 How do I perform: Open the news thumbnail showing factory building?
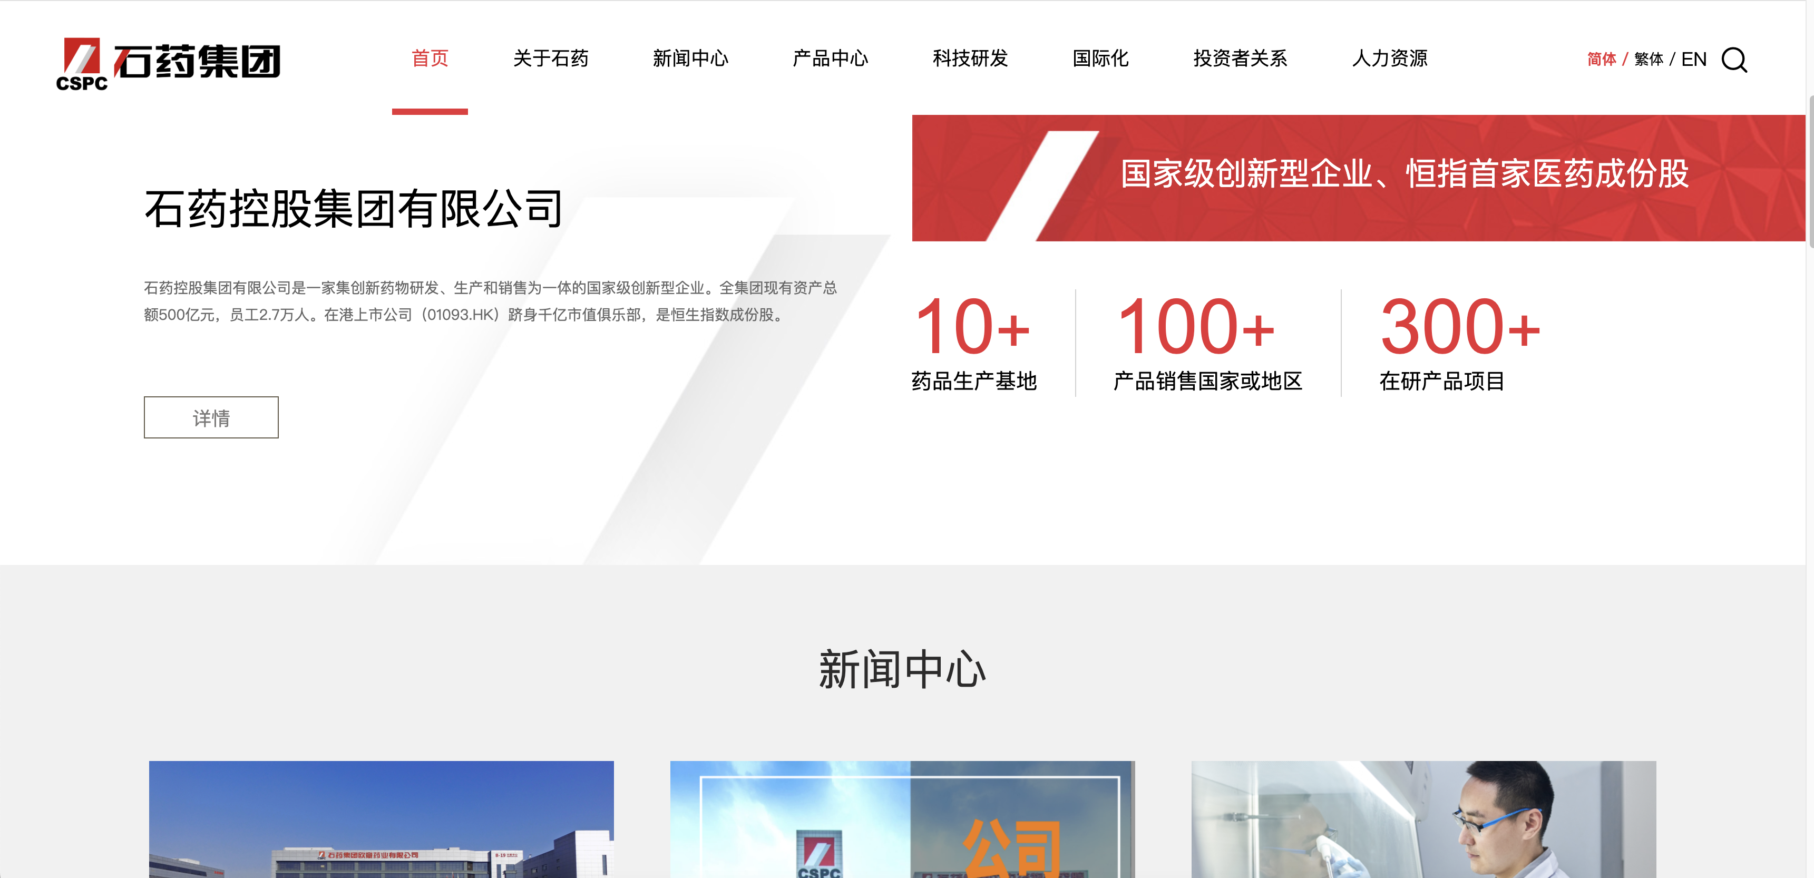tap(381, 819)
